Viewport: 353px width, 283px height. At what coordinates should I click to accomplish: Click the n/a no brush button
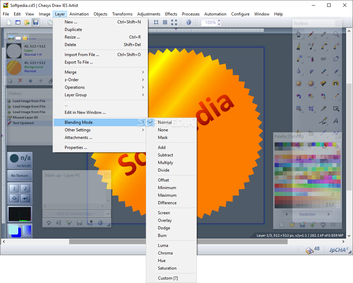[x=20, y=160]
